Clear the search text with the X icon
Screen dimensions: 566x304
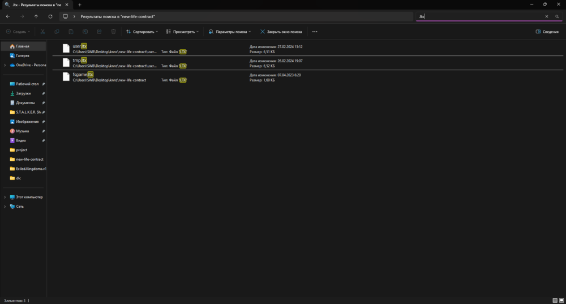(x=546, y=16)
